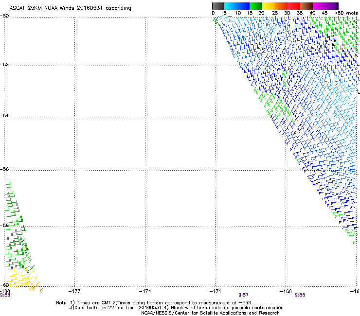Click the '20' label under the color bar
Image resolution: width=360 pixels, height=316 pixels.
(x=262, y=13)
